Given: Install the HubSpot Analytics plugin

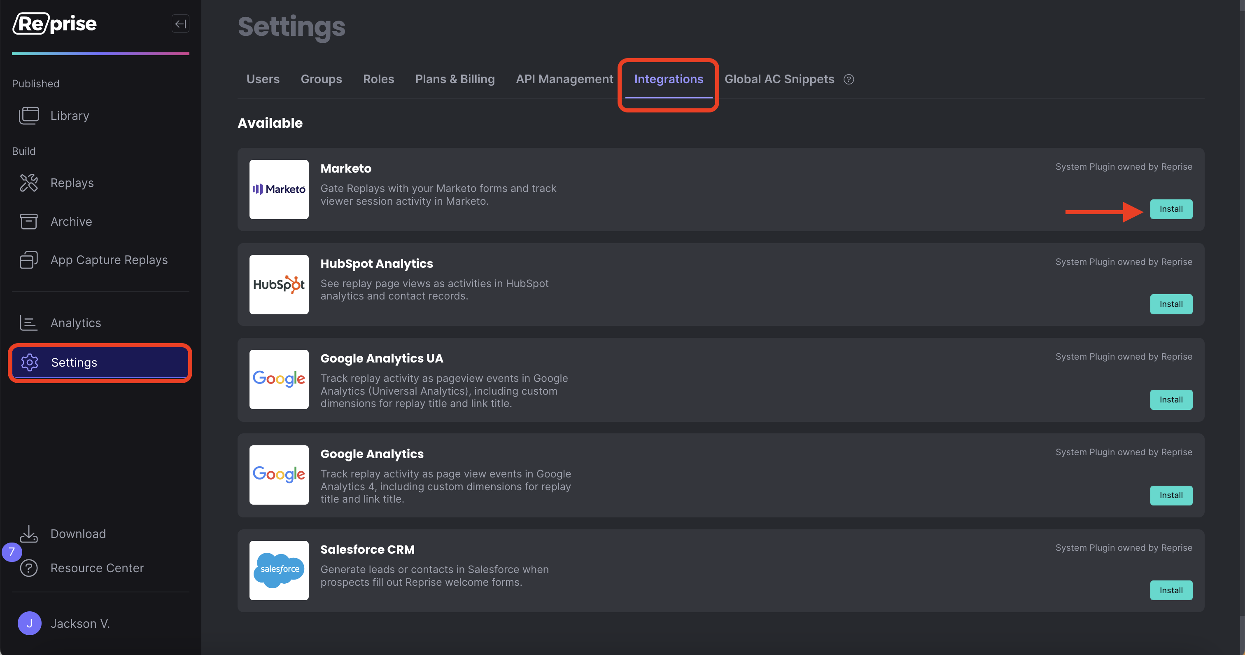Looking at the screenshot, I should coord(1171,304).
